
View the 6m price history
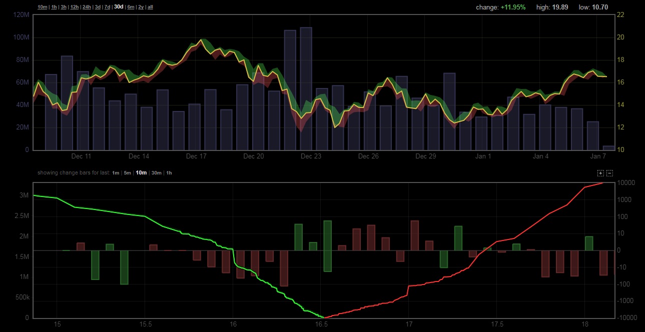[x=131, y=7]
